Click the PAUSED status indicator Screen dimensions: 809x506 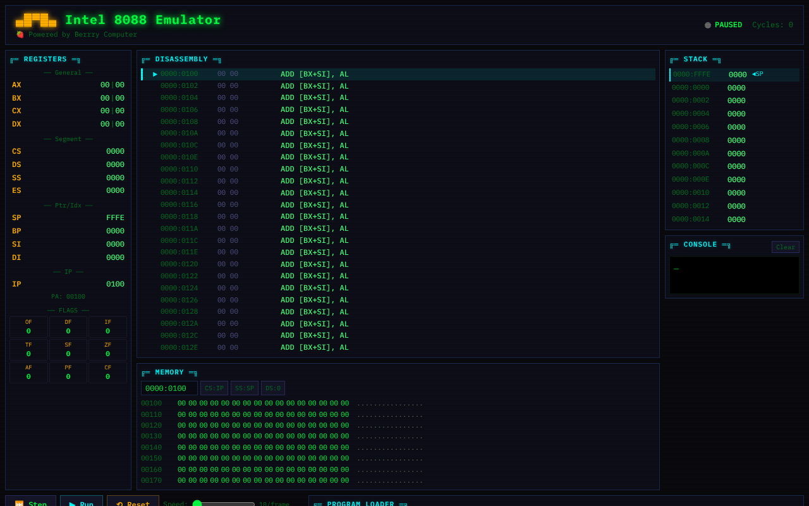(724, 25)
